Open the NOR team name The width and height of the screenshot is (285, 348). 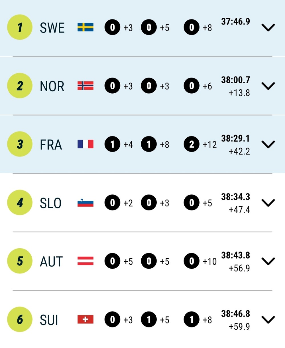pos(52,86)
